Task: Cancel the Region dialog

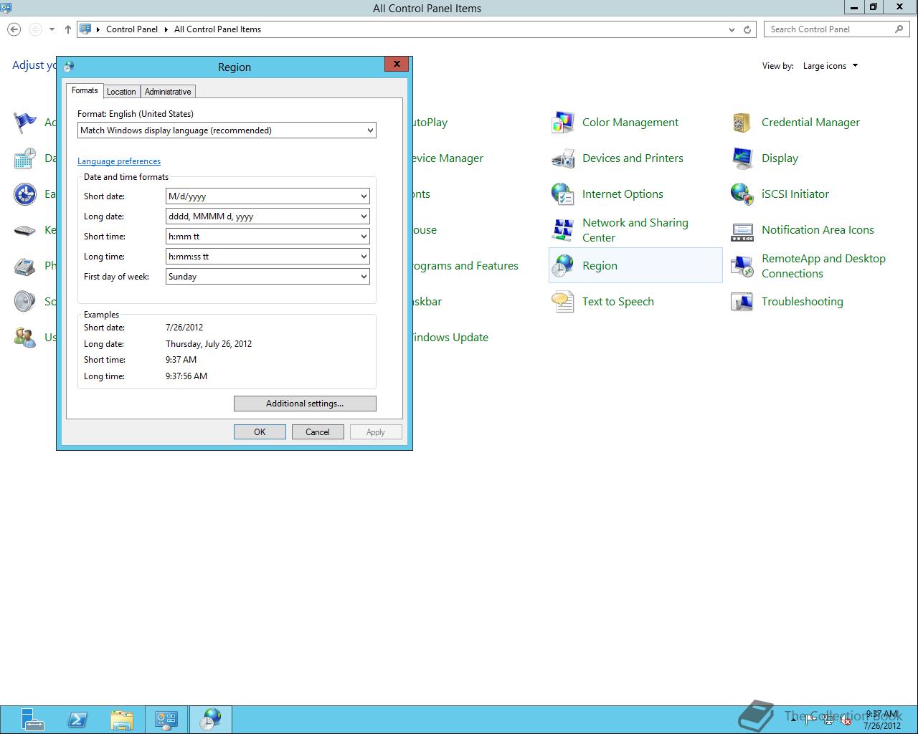Action: tap(318, 432)
